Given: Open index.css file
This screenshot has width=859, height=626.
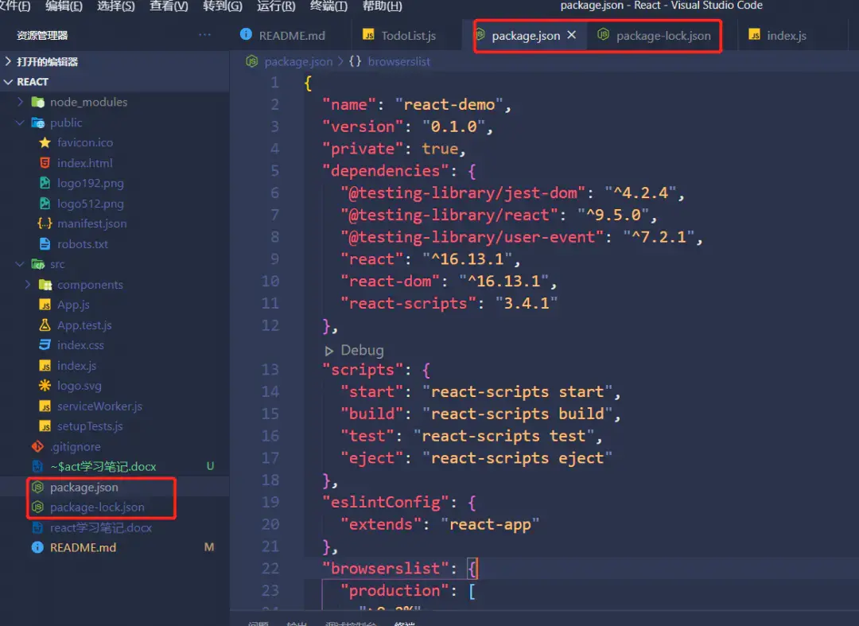Looking at the screenshot, I should point(80,345).
